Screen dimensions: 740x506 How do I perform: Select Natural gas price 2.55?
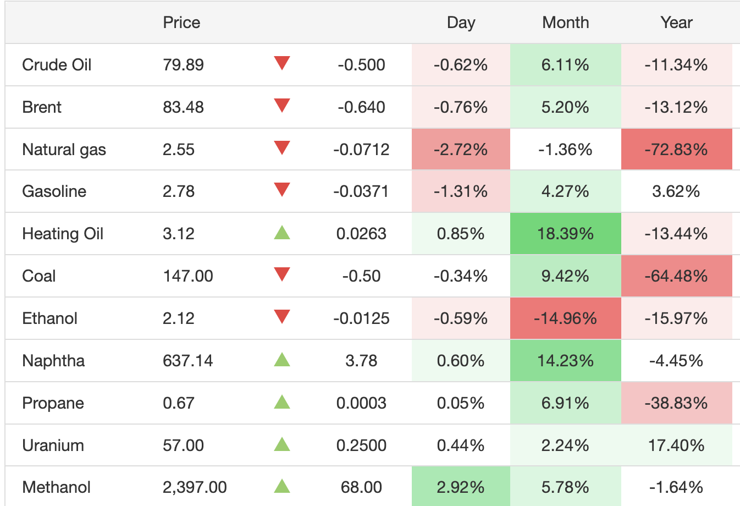pos(179,150)
